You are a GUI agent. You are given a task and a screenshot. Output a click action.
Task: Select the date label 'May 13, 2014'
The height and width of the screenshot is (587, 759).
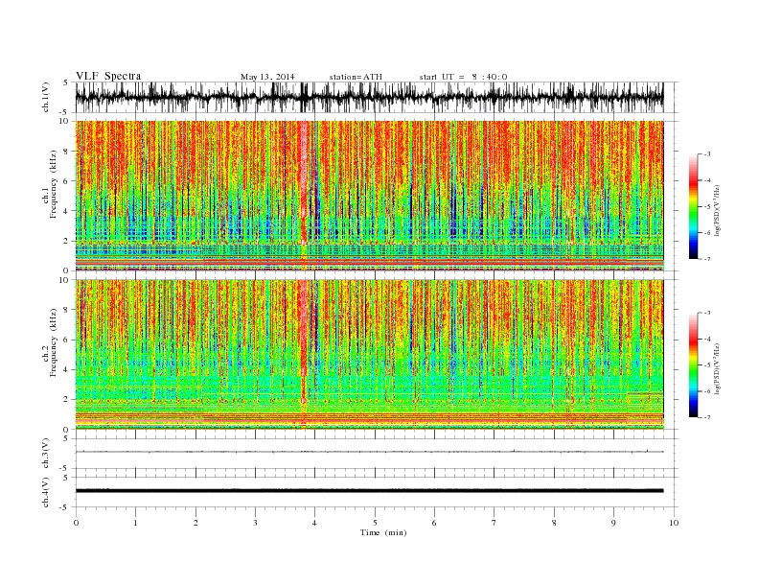click(x=267, y=77)
